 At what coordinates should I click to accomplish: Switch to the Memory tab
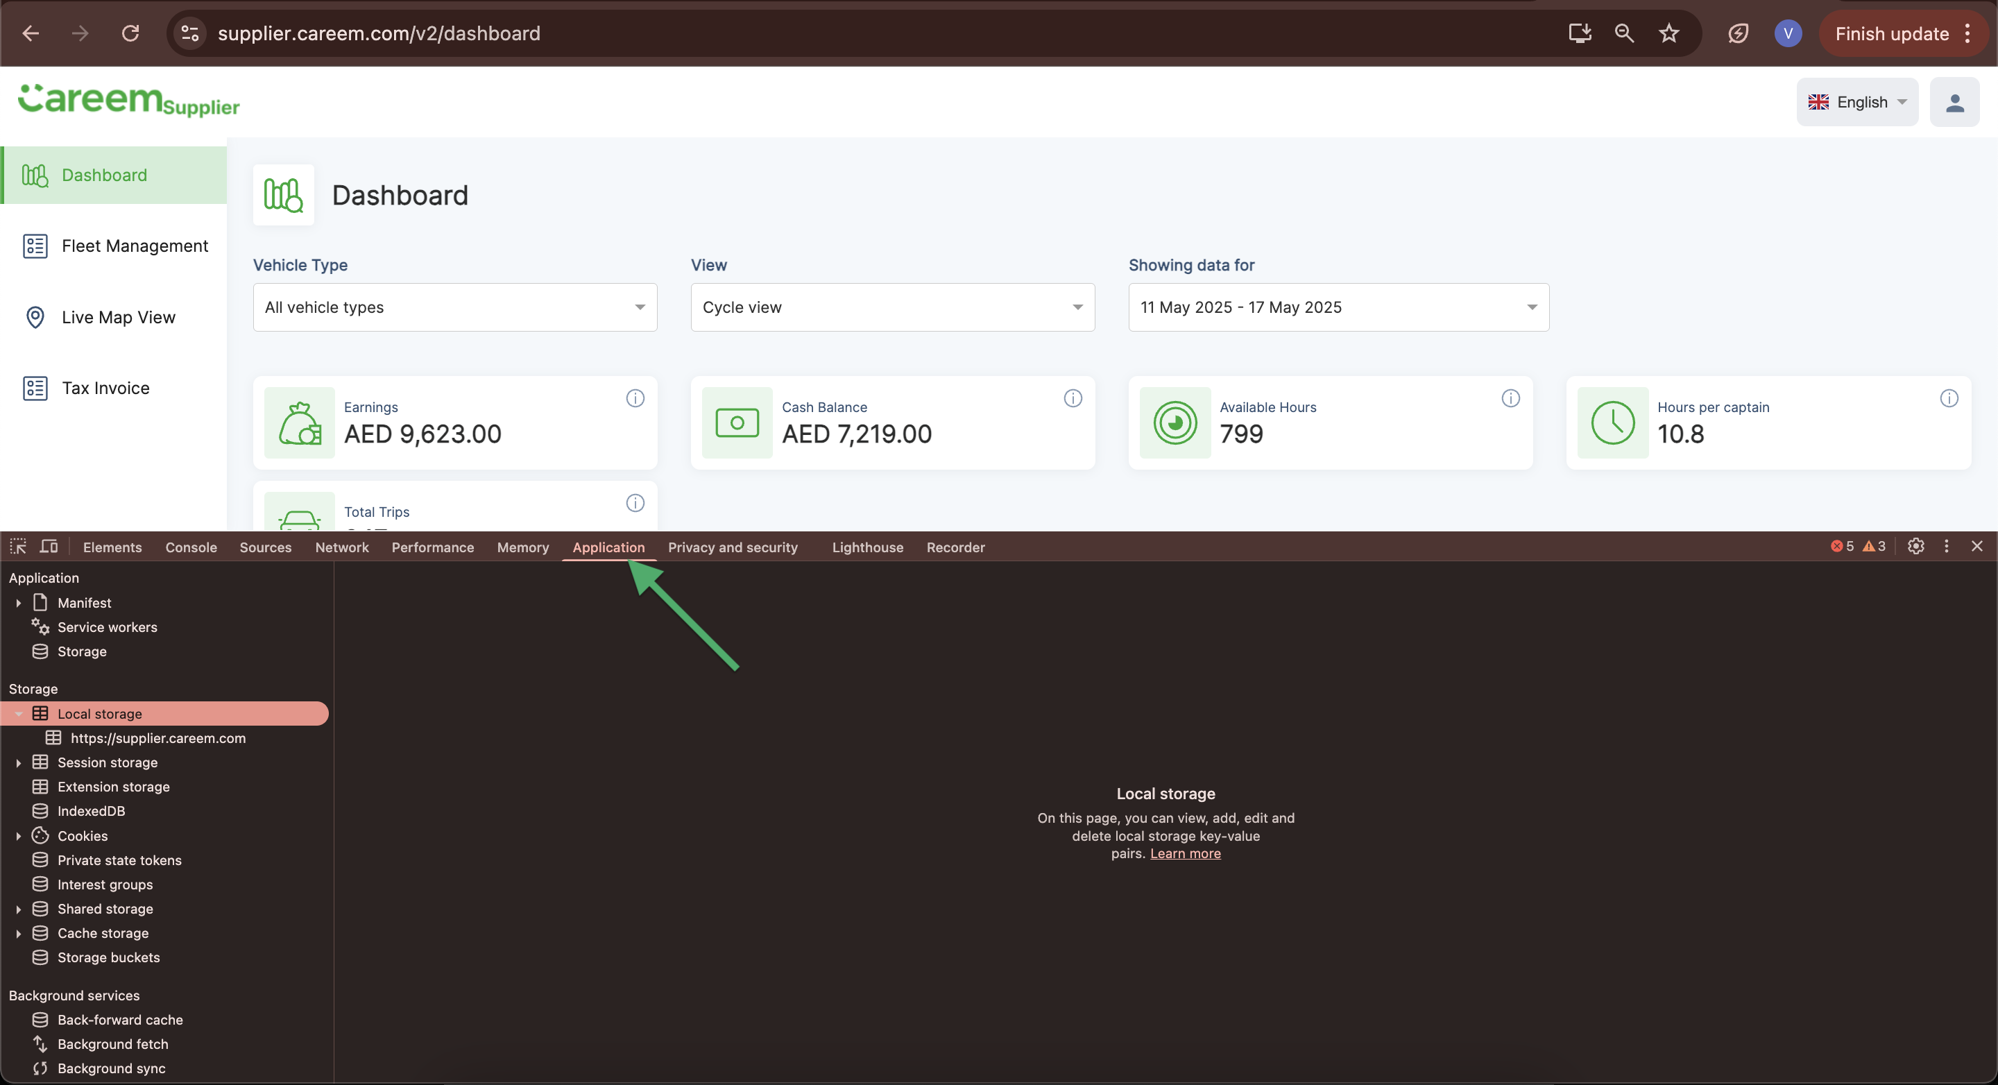[523, 547]
